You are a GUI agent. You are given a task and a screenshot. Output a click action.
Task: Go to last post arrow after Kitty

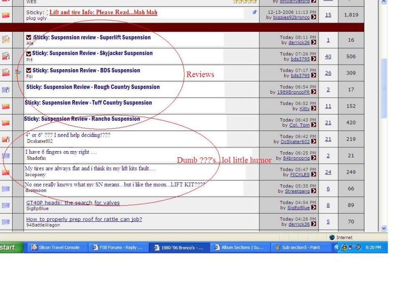point(314,108)
